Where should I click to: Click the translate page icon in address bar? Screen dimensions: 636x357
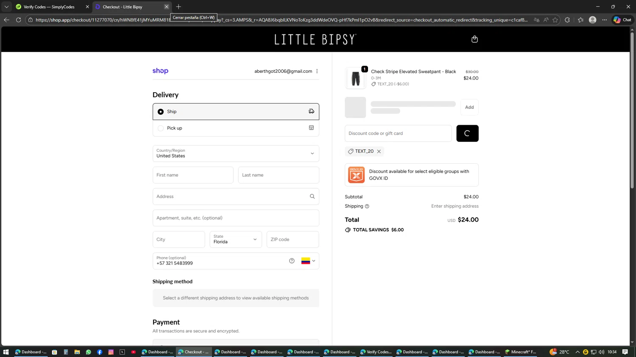pos(536,20)
